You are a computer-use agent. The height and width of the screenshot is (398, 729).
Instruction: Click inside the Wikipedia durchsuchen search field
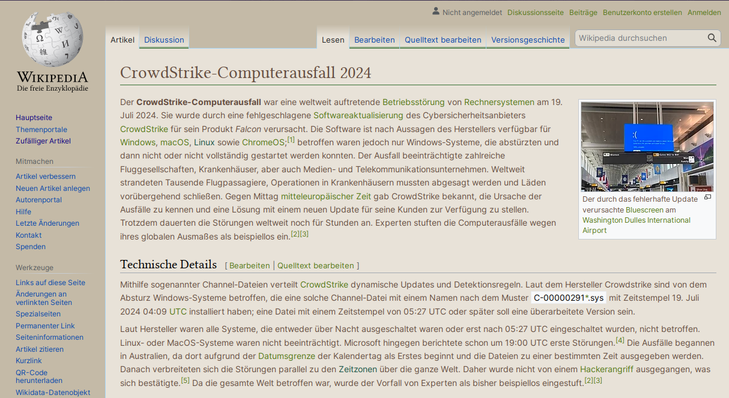coord(637,37)
